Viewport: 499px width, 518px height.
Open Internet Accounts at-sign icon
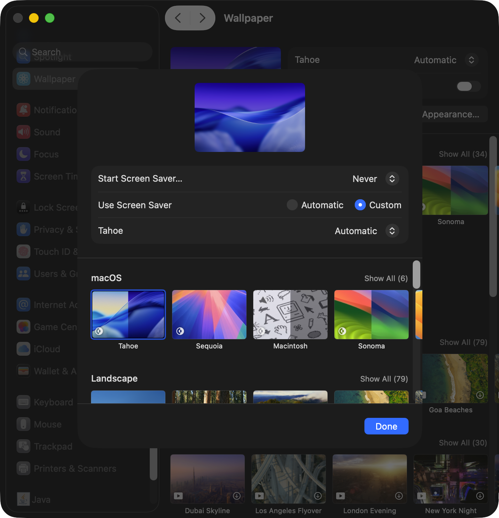tap(23, 305)
